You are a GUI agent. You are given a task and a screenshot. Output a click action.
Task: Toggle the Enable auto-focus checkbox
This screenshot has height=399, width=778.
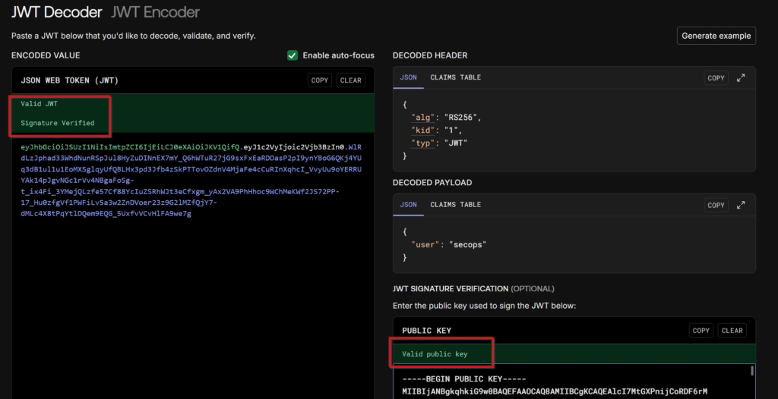tap(293, 55)
